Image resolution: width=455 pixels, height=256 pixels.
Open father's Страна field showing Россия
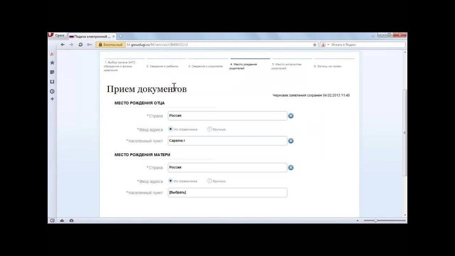pos(227,116)
